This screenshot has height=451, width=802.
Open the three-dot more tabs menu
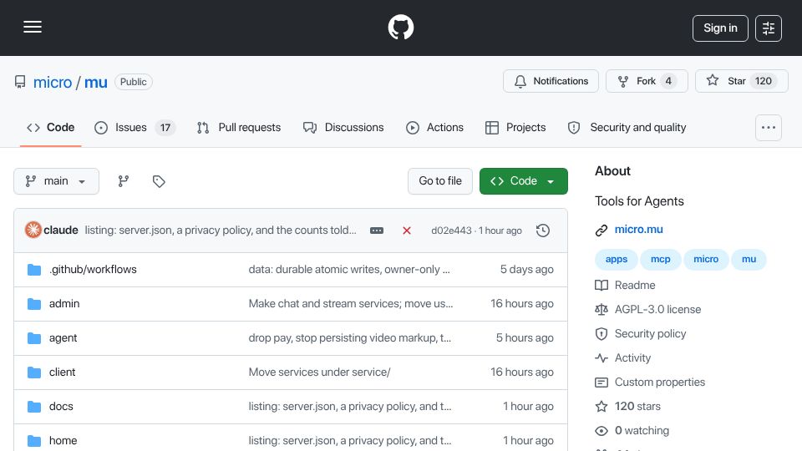click(x=769, y=128)
